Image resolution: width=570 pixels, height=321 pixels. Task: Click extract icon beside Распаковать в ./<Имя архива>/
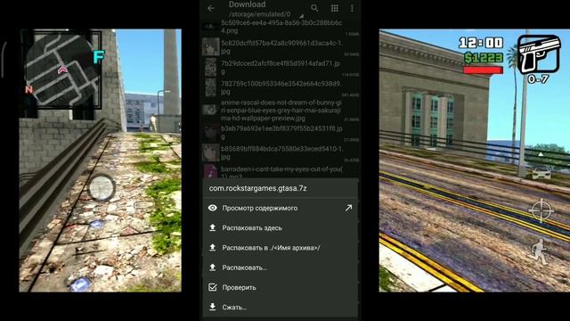[x=213, y=248]
